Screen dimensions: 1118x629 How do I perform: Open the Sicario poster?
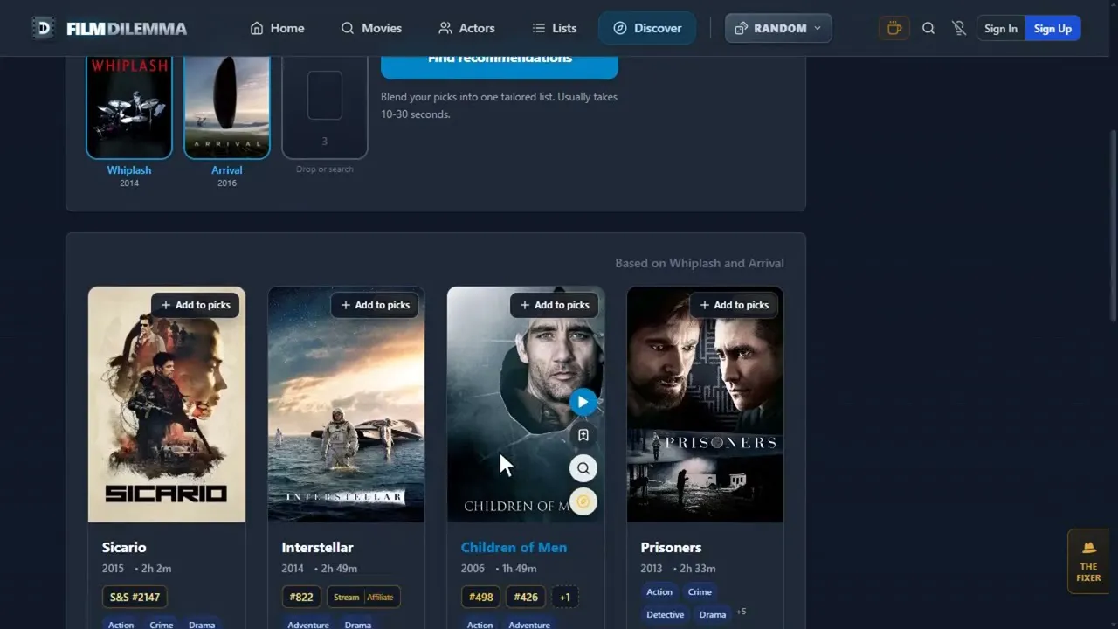coord(167,404)
